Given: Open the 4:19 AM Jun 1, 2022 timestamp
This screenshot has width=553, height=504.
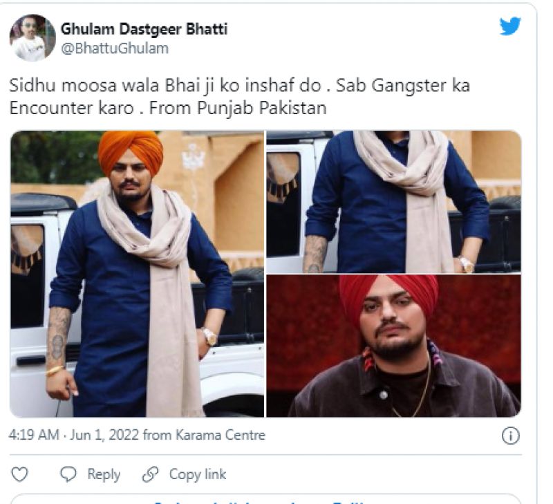Looking at the screenshot, I should tap(74, 435).
